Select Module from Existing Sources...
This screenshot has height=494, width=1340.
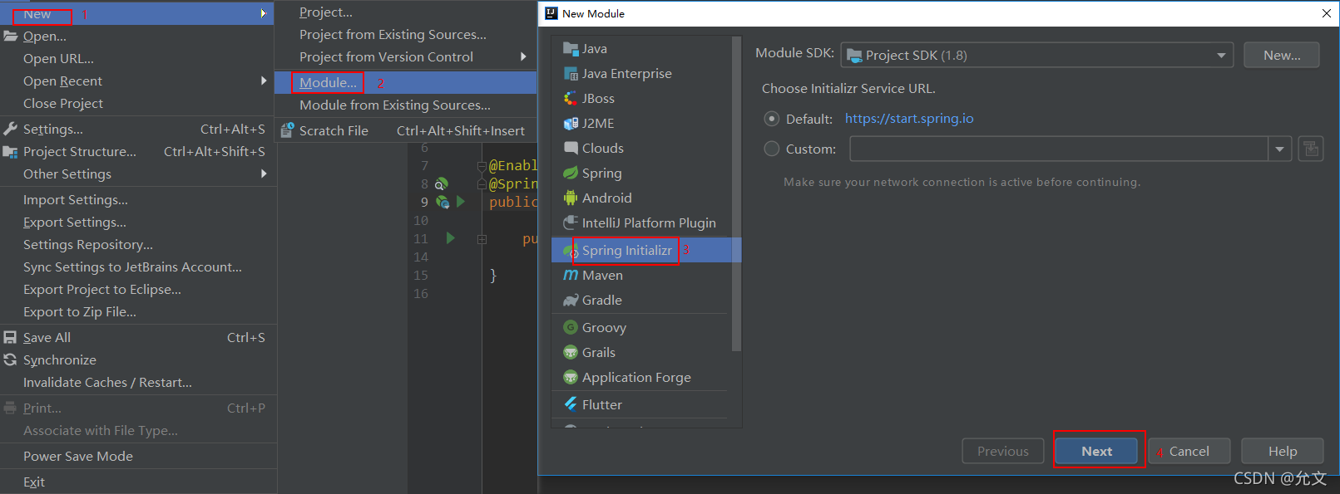click(x=406, y=105)
